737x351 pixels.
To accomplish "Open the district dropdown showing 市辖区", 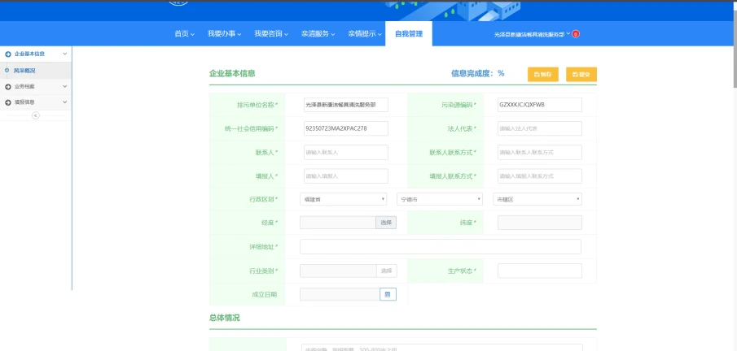I will click(x=537, y=199).
